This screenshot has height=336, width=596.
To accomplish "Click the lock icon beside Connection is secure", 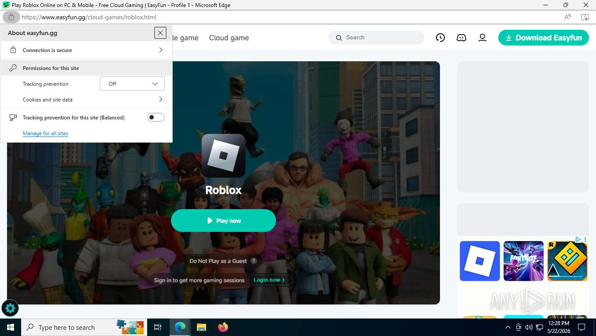I will [13, 50].
